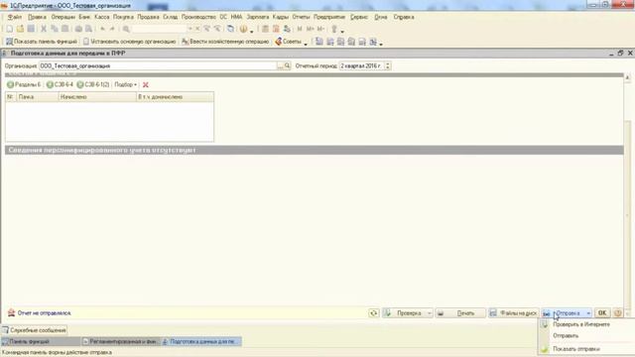The image size is (635, 357).
Task: Click the form's vertical scrollbar up arrow
Action: click(627, 77)
